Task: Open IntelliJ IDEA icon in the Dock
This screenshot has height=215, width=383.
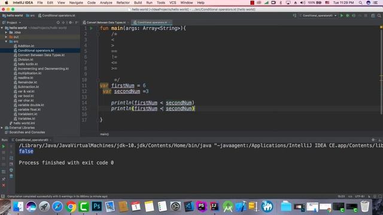Action: point(214,207)
